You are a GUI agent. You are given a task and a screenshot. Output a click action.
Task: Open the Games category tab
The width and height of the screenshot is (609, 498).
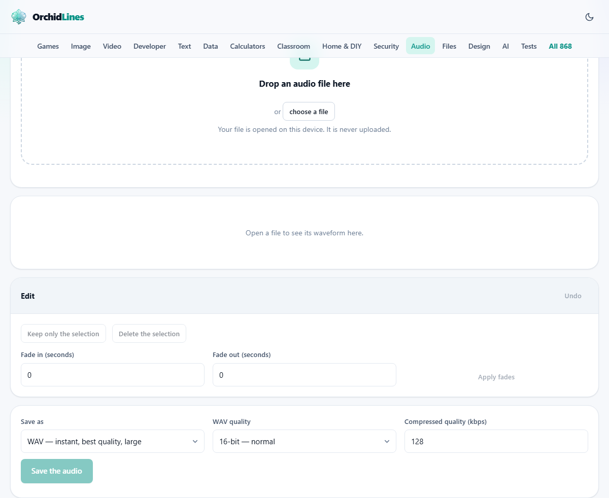point(48,46)
